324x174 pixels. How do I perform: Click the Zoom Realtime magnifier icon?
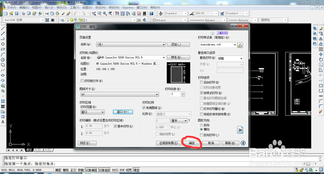click(x=99, y=14)
